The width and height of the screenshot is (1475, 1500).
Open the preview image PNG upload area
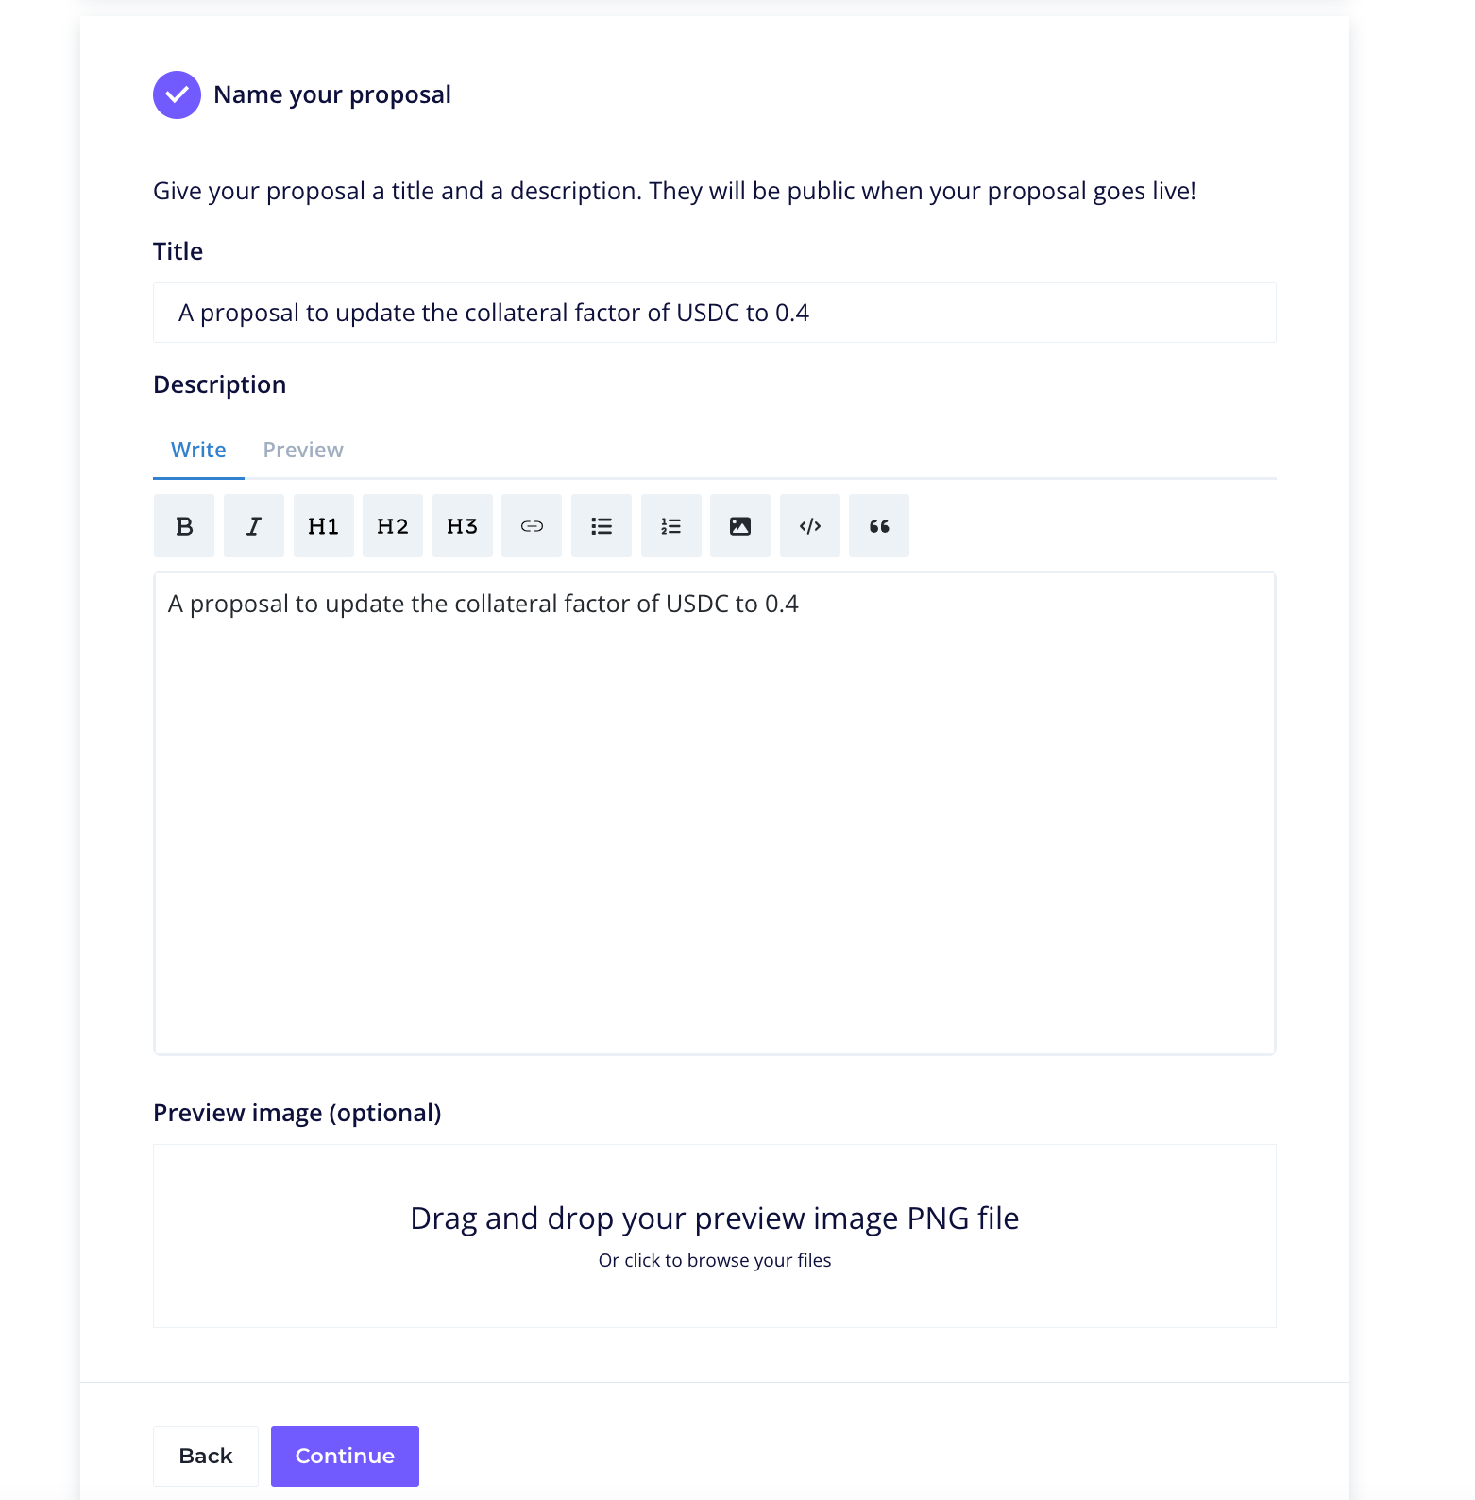click(x=715, y=1236)
